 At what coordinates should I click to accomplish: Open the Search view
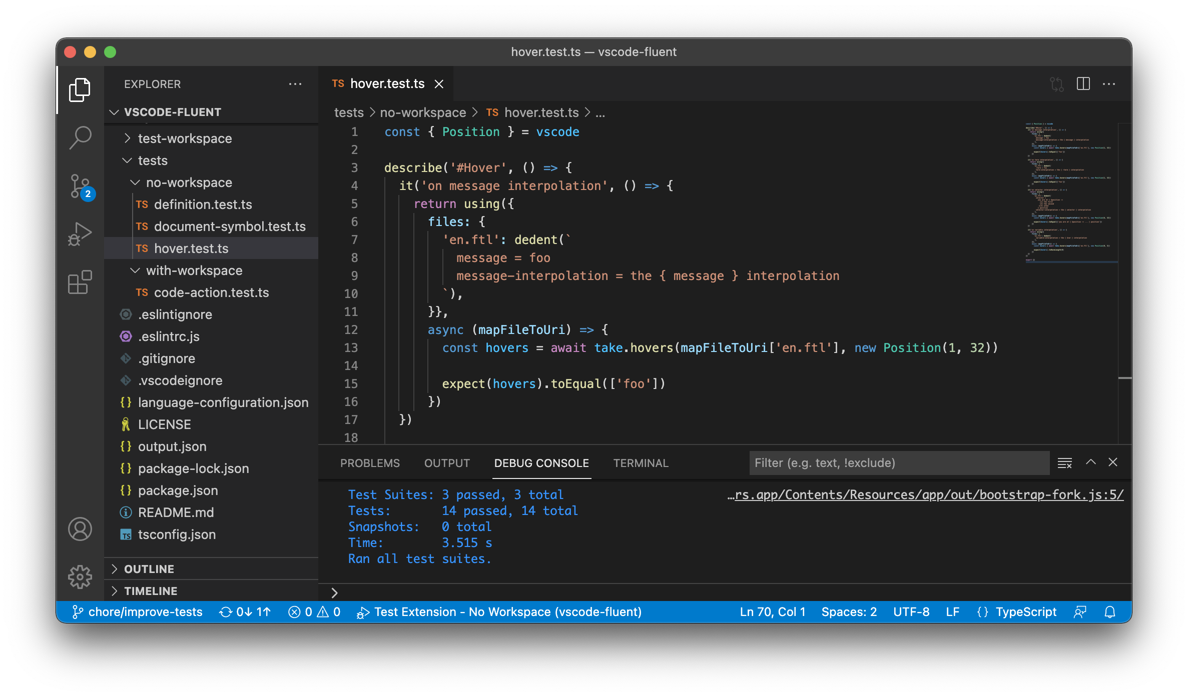point(80,136)
